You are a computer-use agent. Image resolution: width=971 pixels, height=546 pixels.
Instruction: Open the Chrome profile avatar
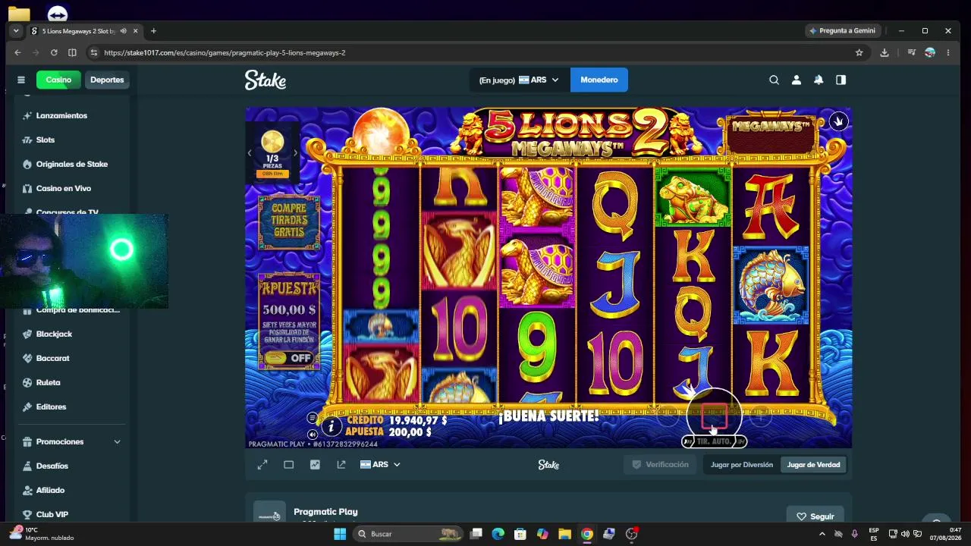929,52
